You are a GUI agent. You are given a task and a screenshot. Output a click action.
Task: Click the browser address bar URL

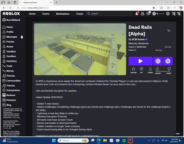point(35,8)
